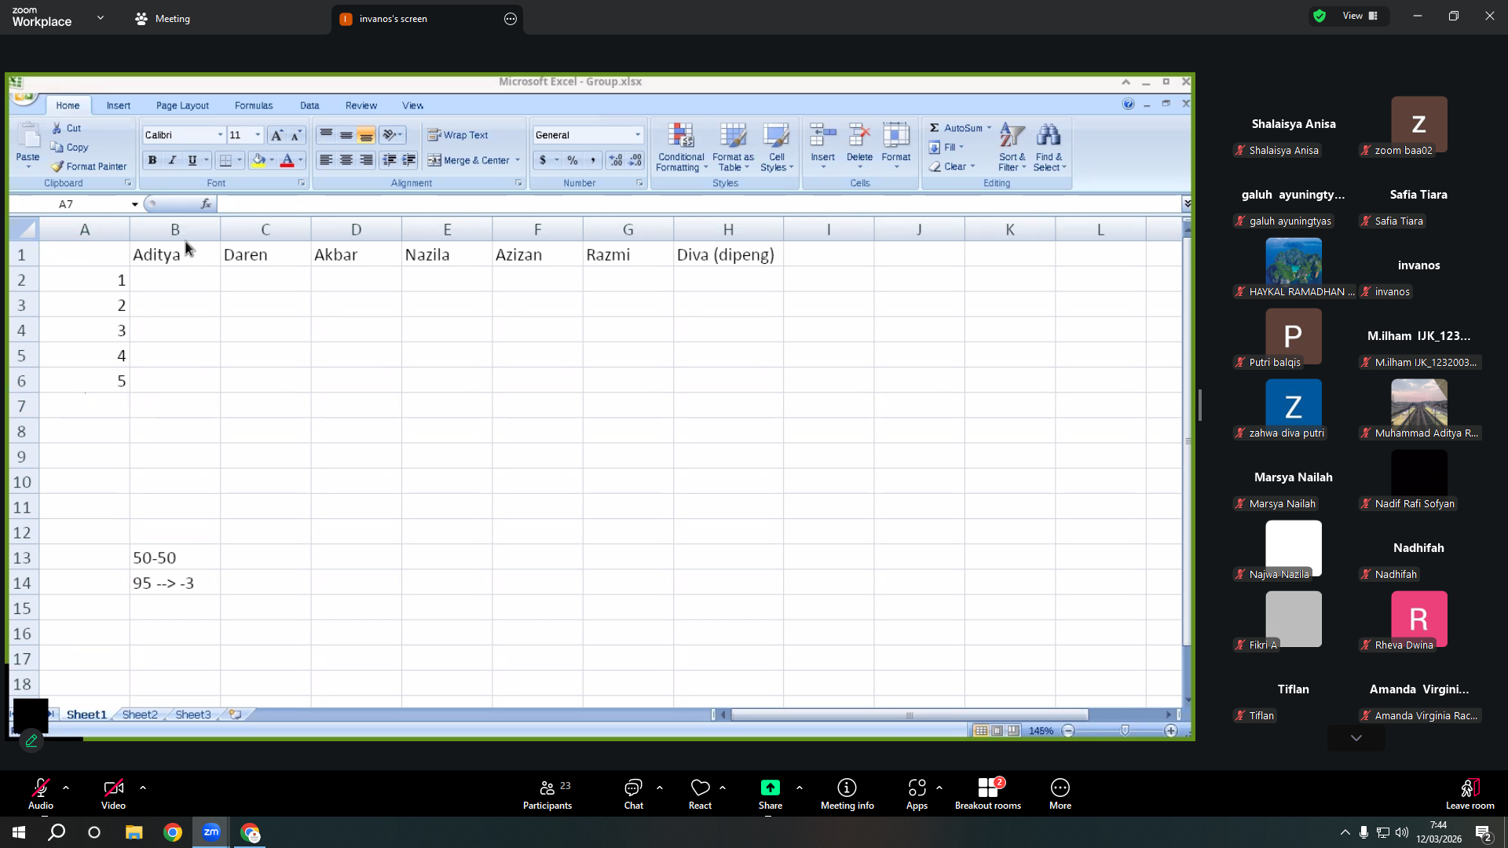Toggle Bold formatting
The image size is (1508, 848).
click(152, 160)
